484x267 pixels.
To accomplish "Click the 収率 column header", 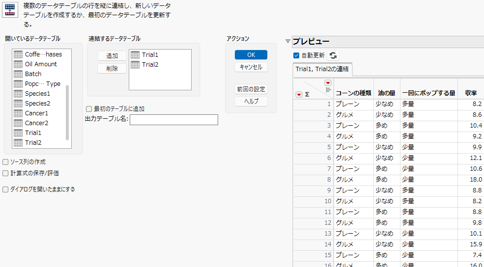I will pos(471,93).
